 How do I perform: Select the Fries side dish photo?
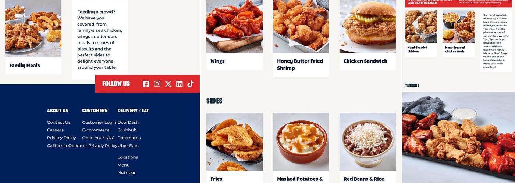234,142
